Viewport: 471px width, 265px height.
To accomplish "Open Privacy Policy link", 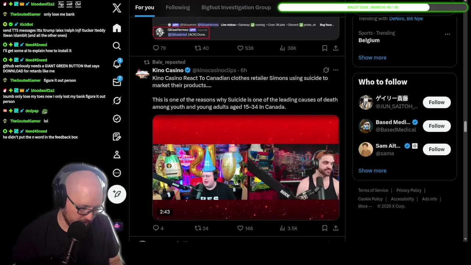I will (x=409, y=190).
